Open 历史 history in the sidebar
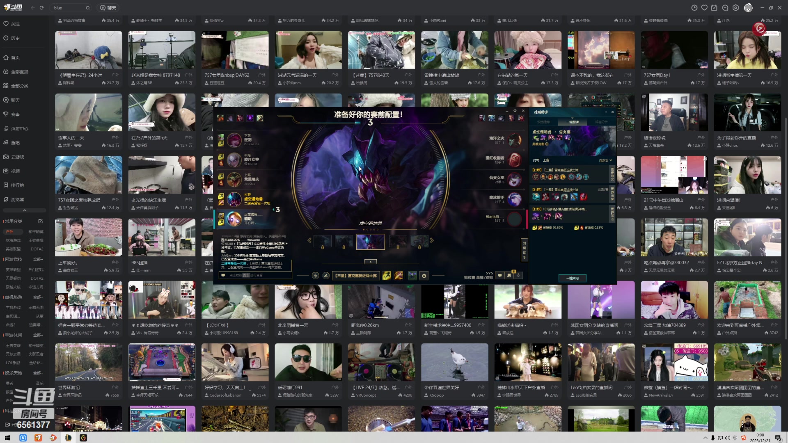The image size is (788, 443). 12,38
